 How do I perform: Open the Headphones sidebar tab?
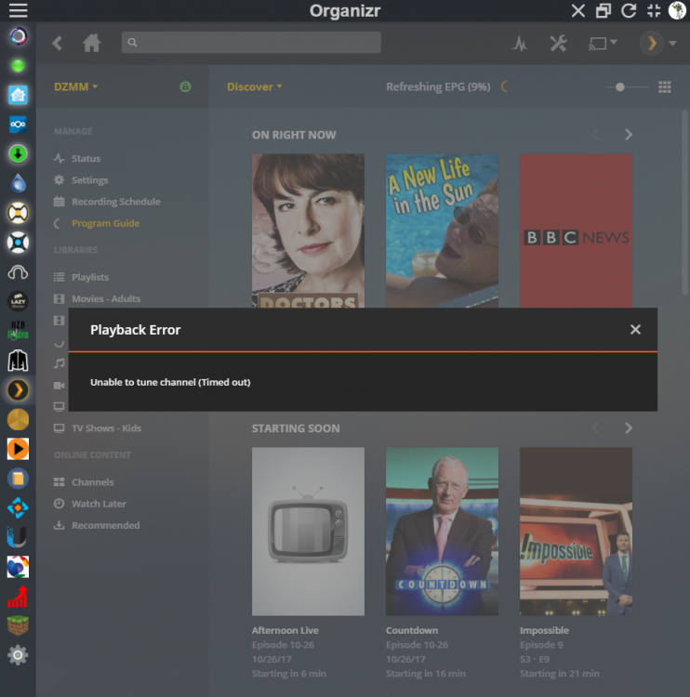18,272
